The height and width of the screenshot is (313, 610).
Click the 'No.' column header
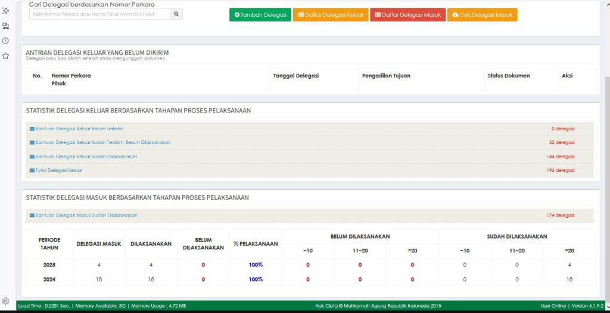[x=38, y=76]
